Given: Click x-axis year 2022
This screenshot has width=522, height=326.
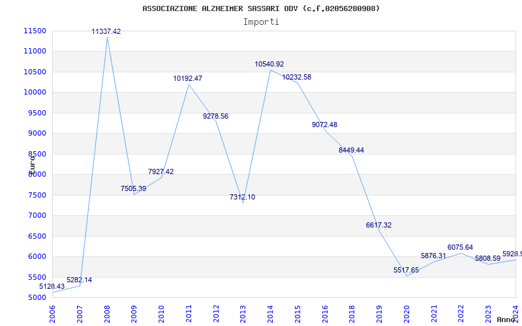Looking at the screenshot, I should pyautogui.click(x=461, y=314).
